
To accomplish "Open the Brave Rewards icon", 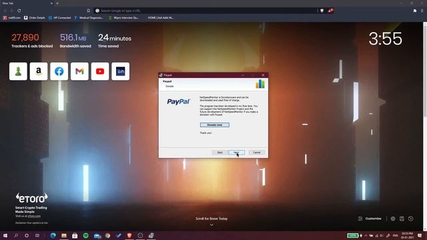I will 330,11.
